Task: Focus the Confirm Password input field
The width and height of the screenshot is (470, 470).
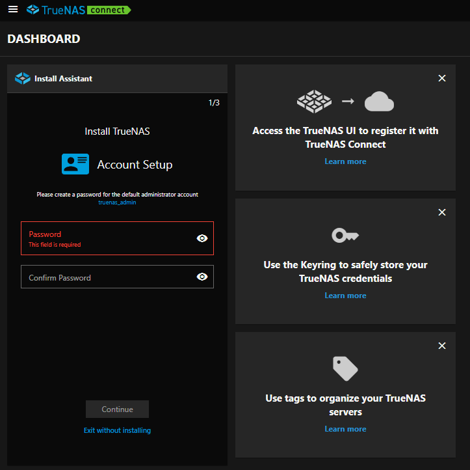Action: tap(117, 277)
